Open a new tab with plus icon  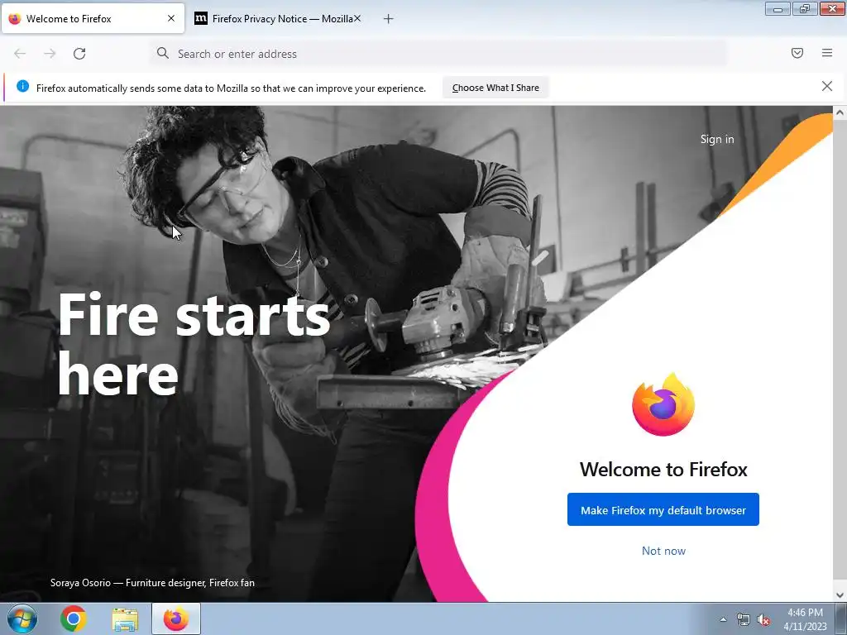point(388,19)
